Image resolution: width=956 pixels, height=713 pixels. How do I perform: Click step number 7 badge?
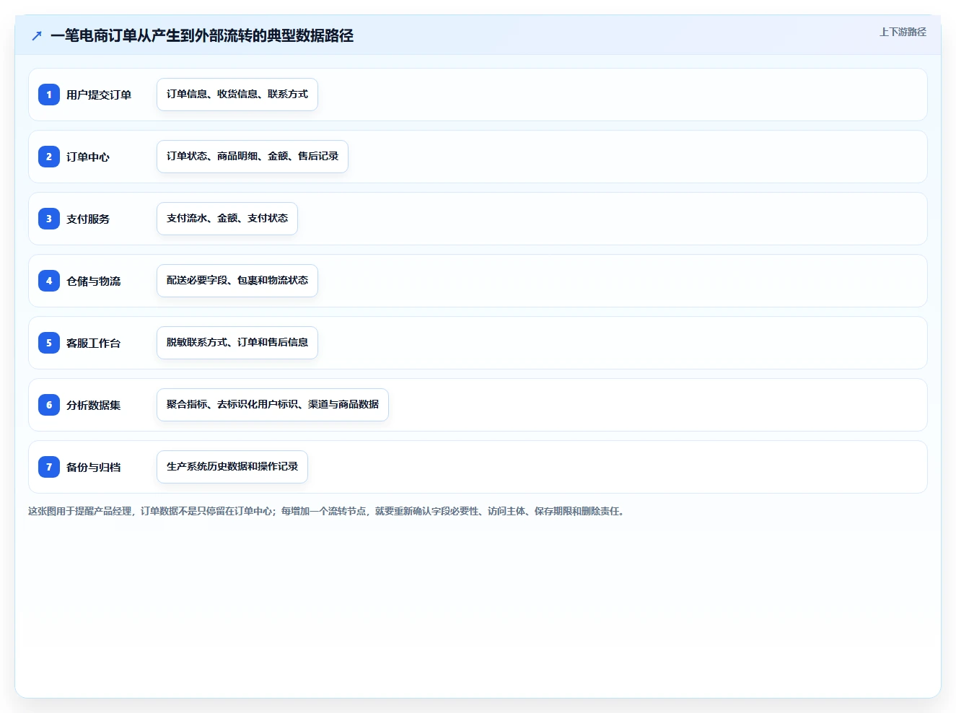click(x=49, y=467)
